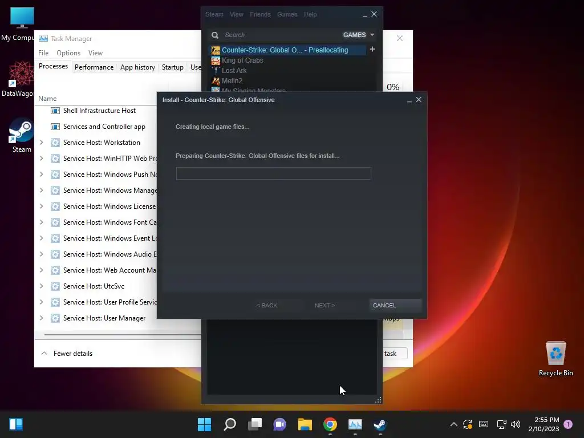Image resolution: width=584 pixels, height=438 pixels.
Task: Open Google Chrome from the taskbar
Action: 330,424
